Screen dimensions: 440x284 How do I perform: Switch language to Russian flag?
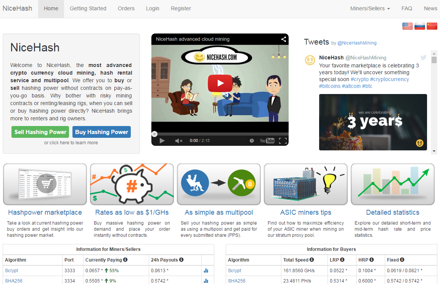pos(420,26)
